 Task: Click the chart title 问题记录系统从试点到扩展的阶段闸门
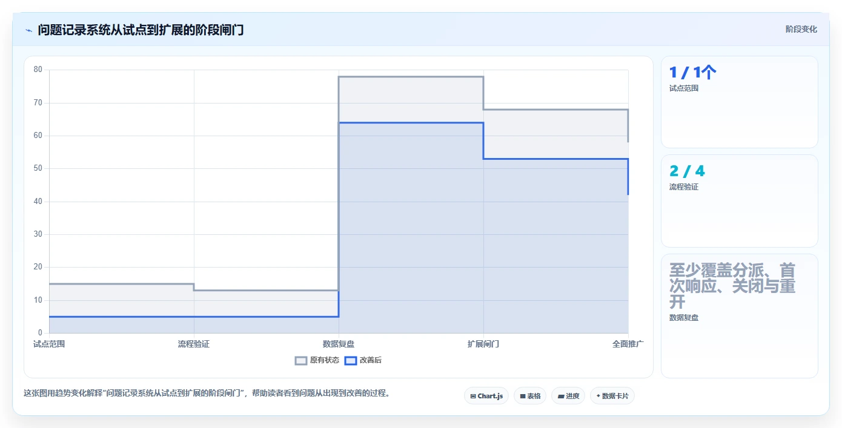coord(141,30)
